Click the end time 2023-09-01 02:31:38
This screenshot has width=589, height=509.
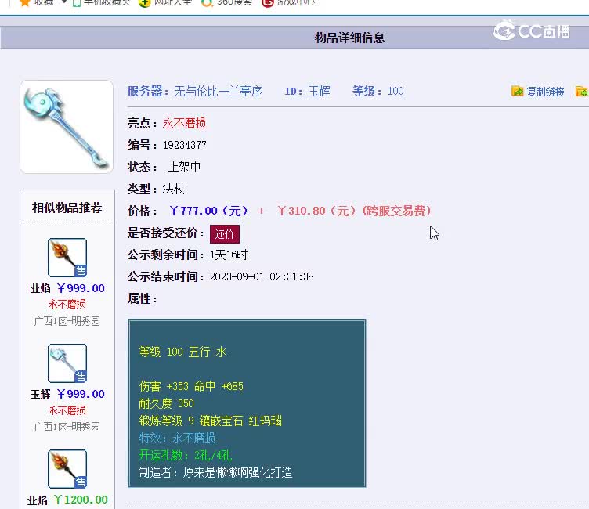[262, 277]
